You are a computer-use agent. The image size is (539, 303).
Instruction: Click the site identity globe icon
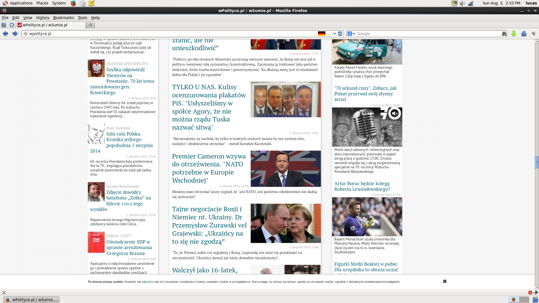coord(26,34)
